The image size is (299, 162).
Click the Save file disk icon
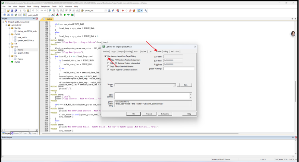(12, 10)
